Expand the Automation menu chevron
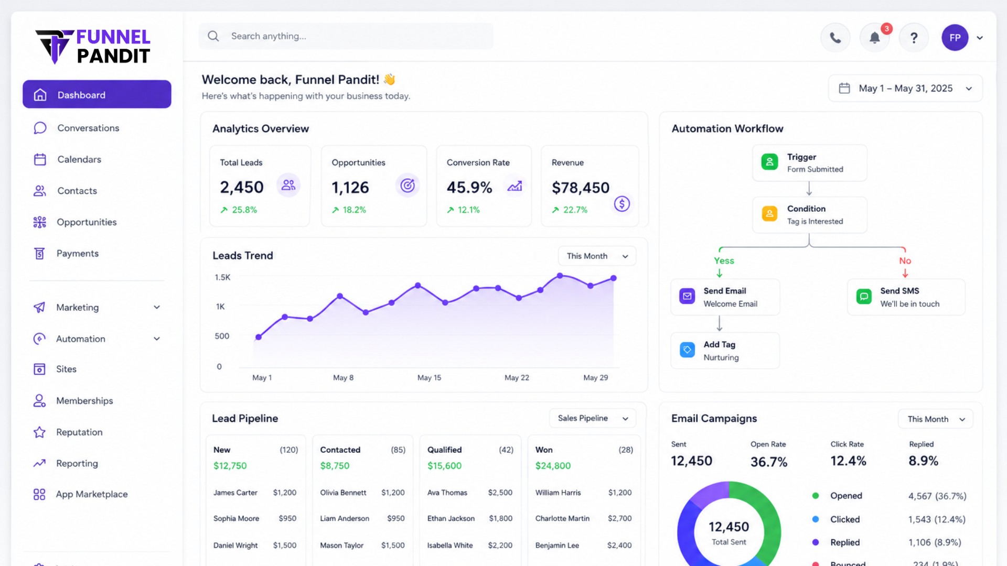1007x566 pixels. [157, 339]
